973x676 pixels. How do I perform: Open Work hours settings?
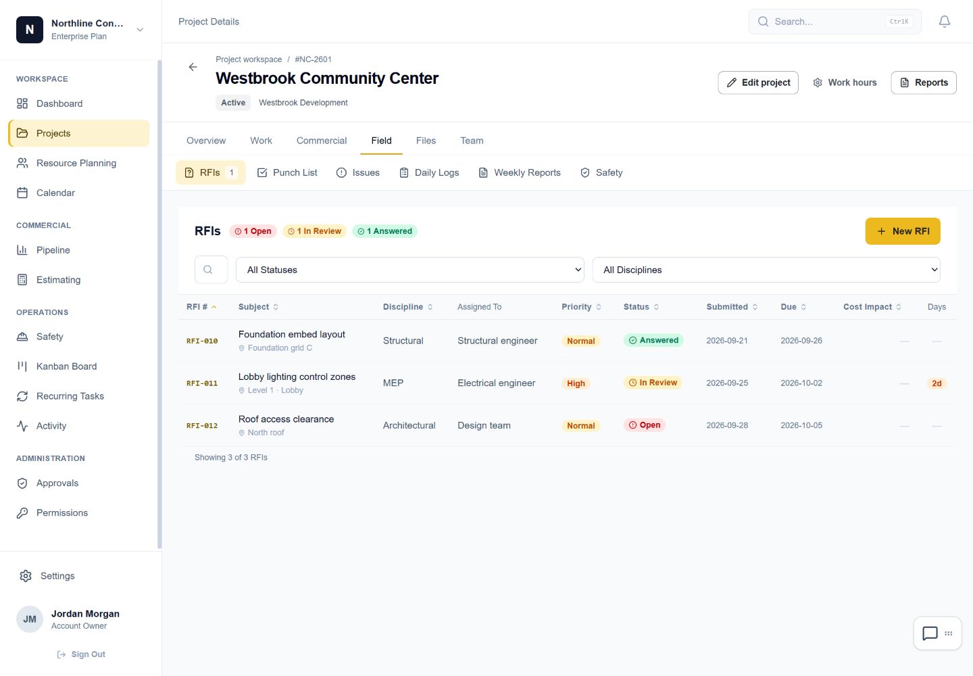click(x=845, y=82)
